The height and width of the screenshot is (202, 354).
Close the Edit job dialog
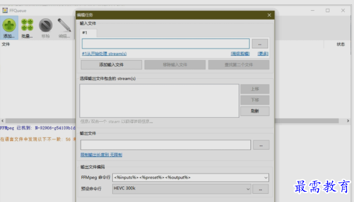[269, 15]
